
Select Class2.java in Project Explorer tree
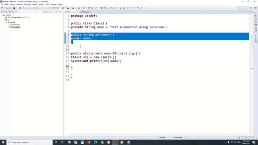pyautogui.click(x=16, y=27)
